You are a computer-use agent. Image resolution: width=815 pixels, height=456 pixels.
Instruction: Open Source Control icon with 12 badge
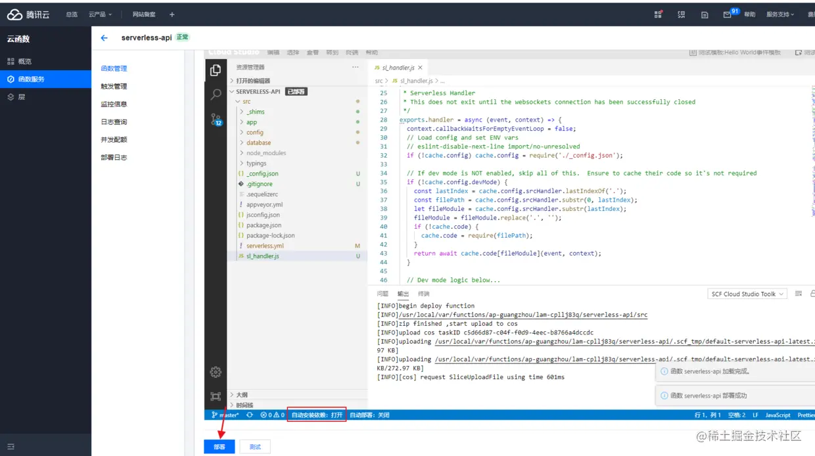click(216, 120)
